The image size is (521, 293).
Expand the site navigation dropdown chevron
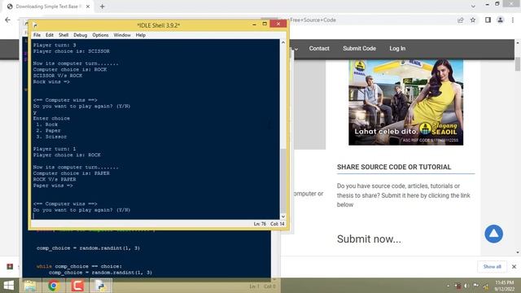[296, 49]
